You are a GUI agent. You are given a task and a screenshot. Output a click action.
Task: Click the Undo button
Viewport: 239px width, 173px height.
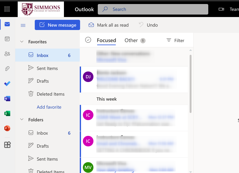coord(148,25)
